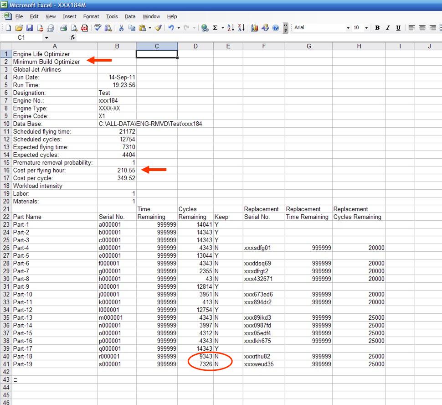Toggle Bold formatting
The height and width of the screenshot is (405, 442).
(x=377, y=28)
